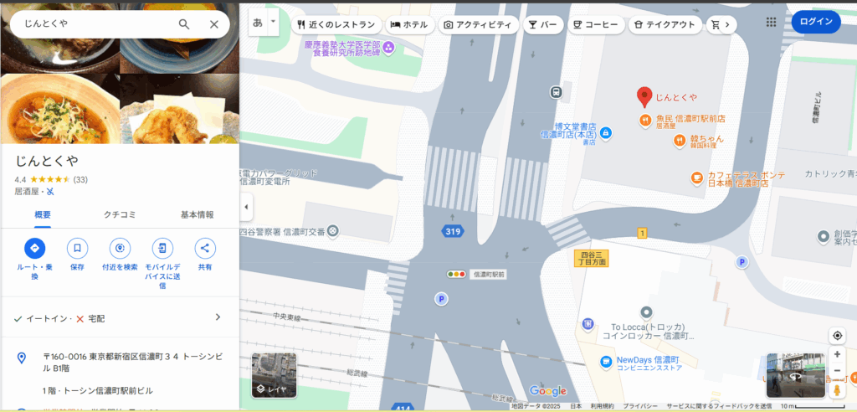The width and height of the screenshot is (857, 412).
Task: Click the 保存 bookmark icon
Action: click(78, 249)
